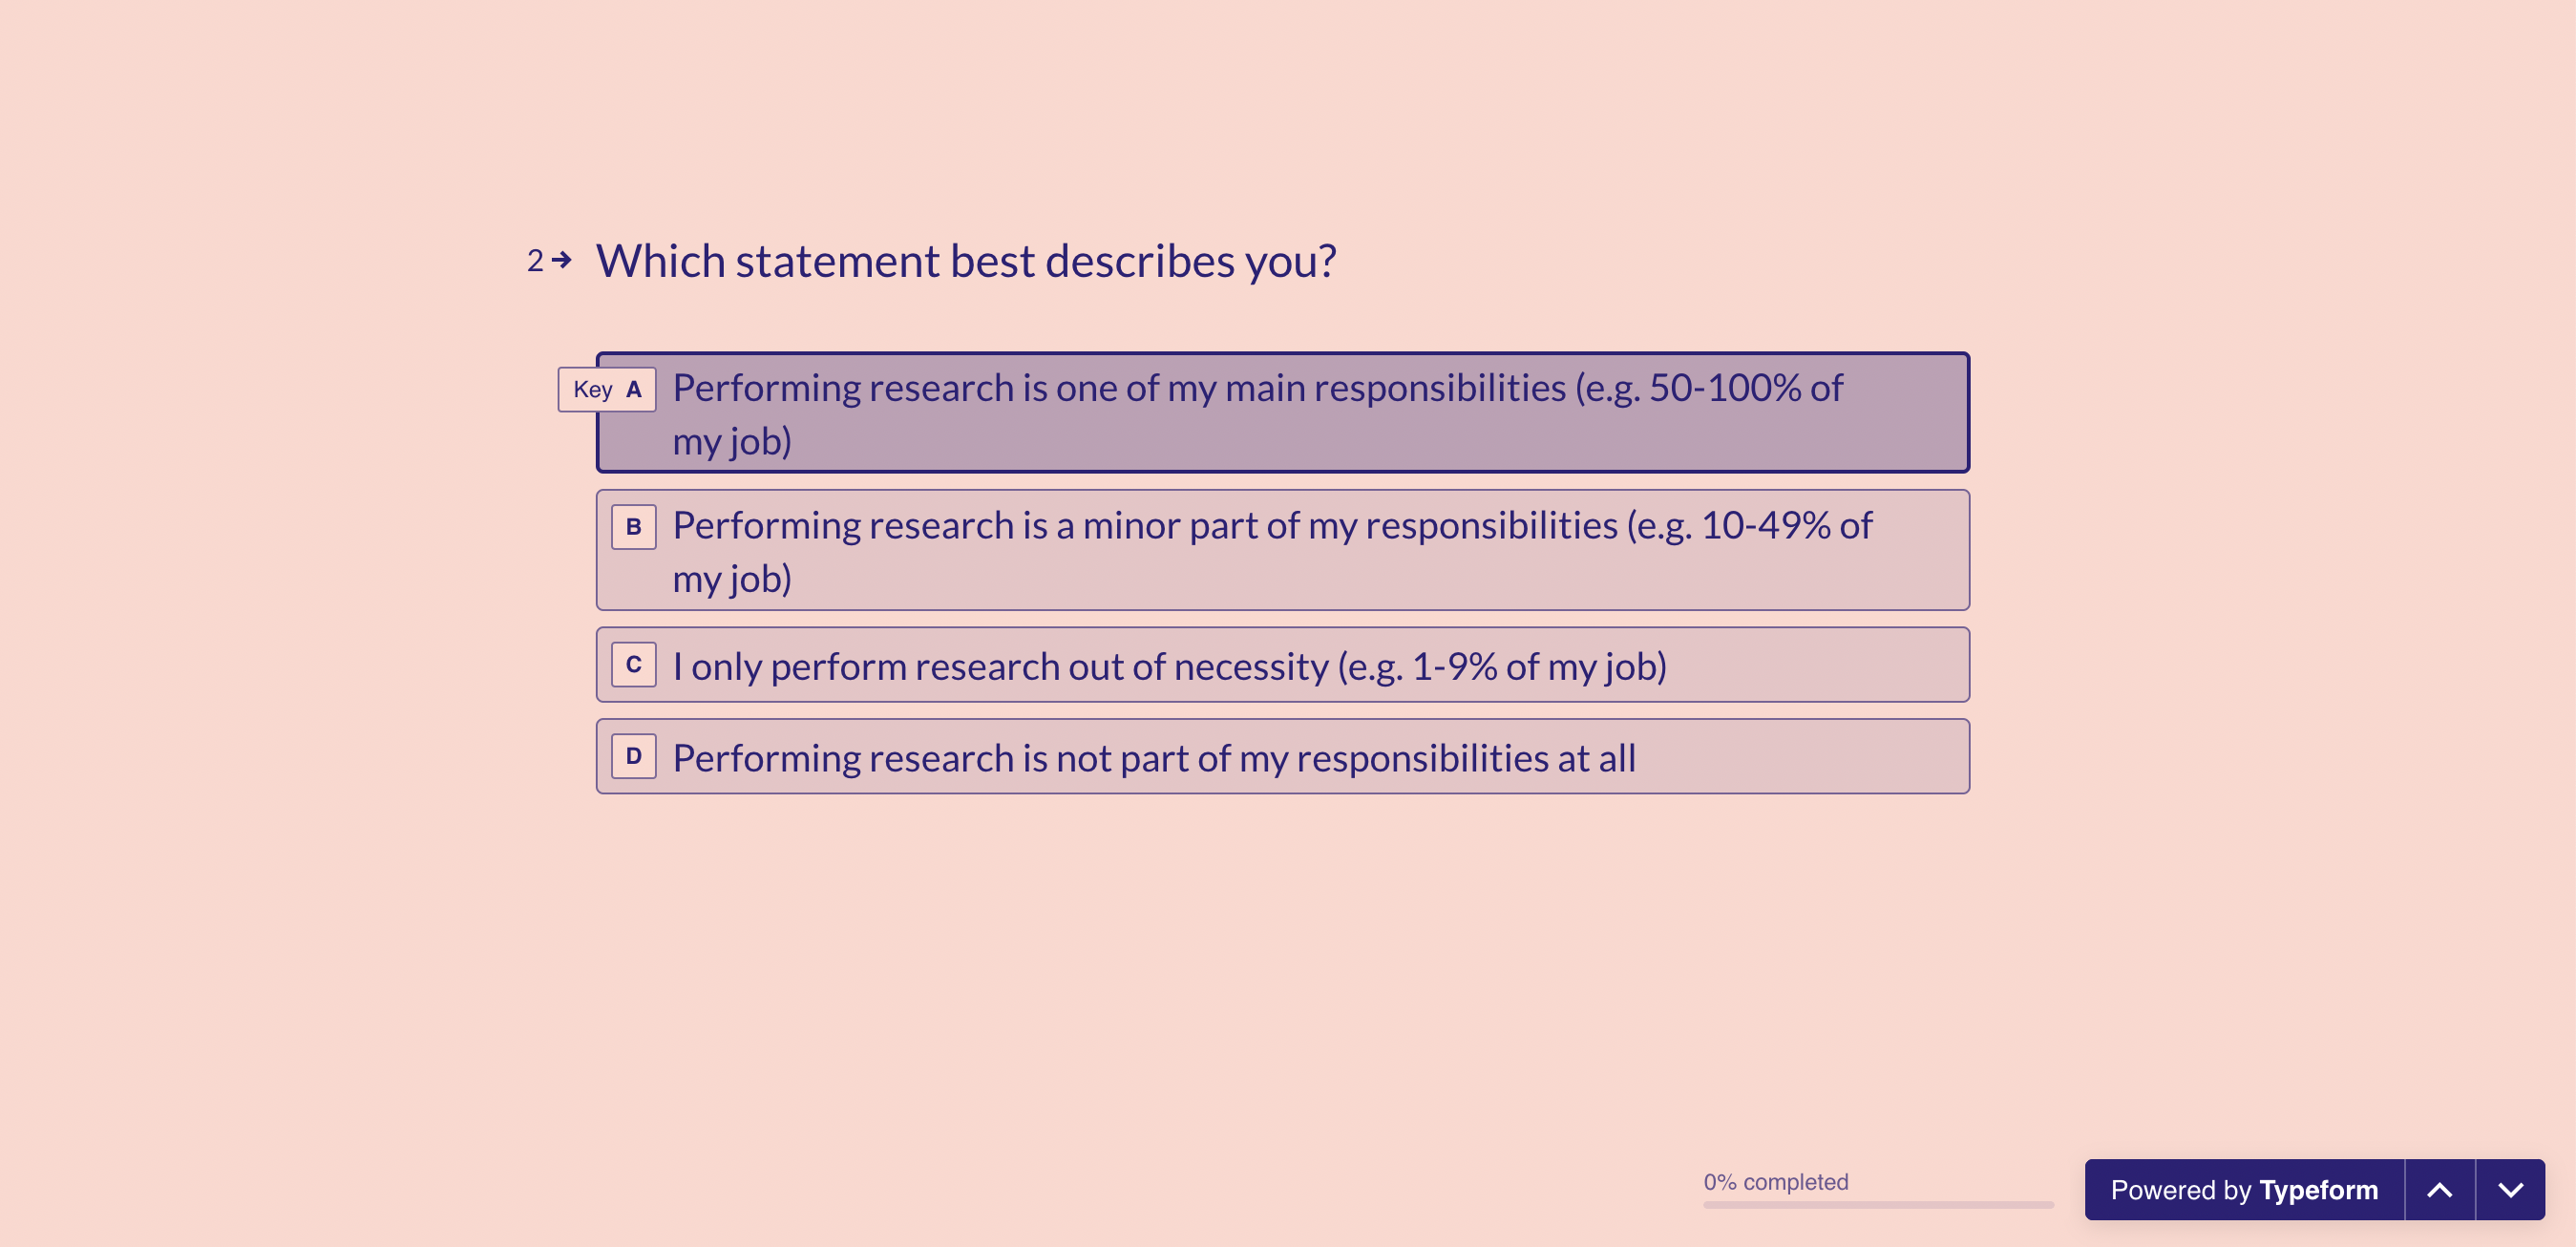
Task: Click the letter C key badge
Action: pyautogui.click(x=634, y=664)
